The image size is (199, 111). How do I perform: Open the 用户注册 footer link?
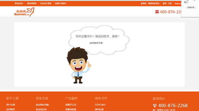coord(11,105)
